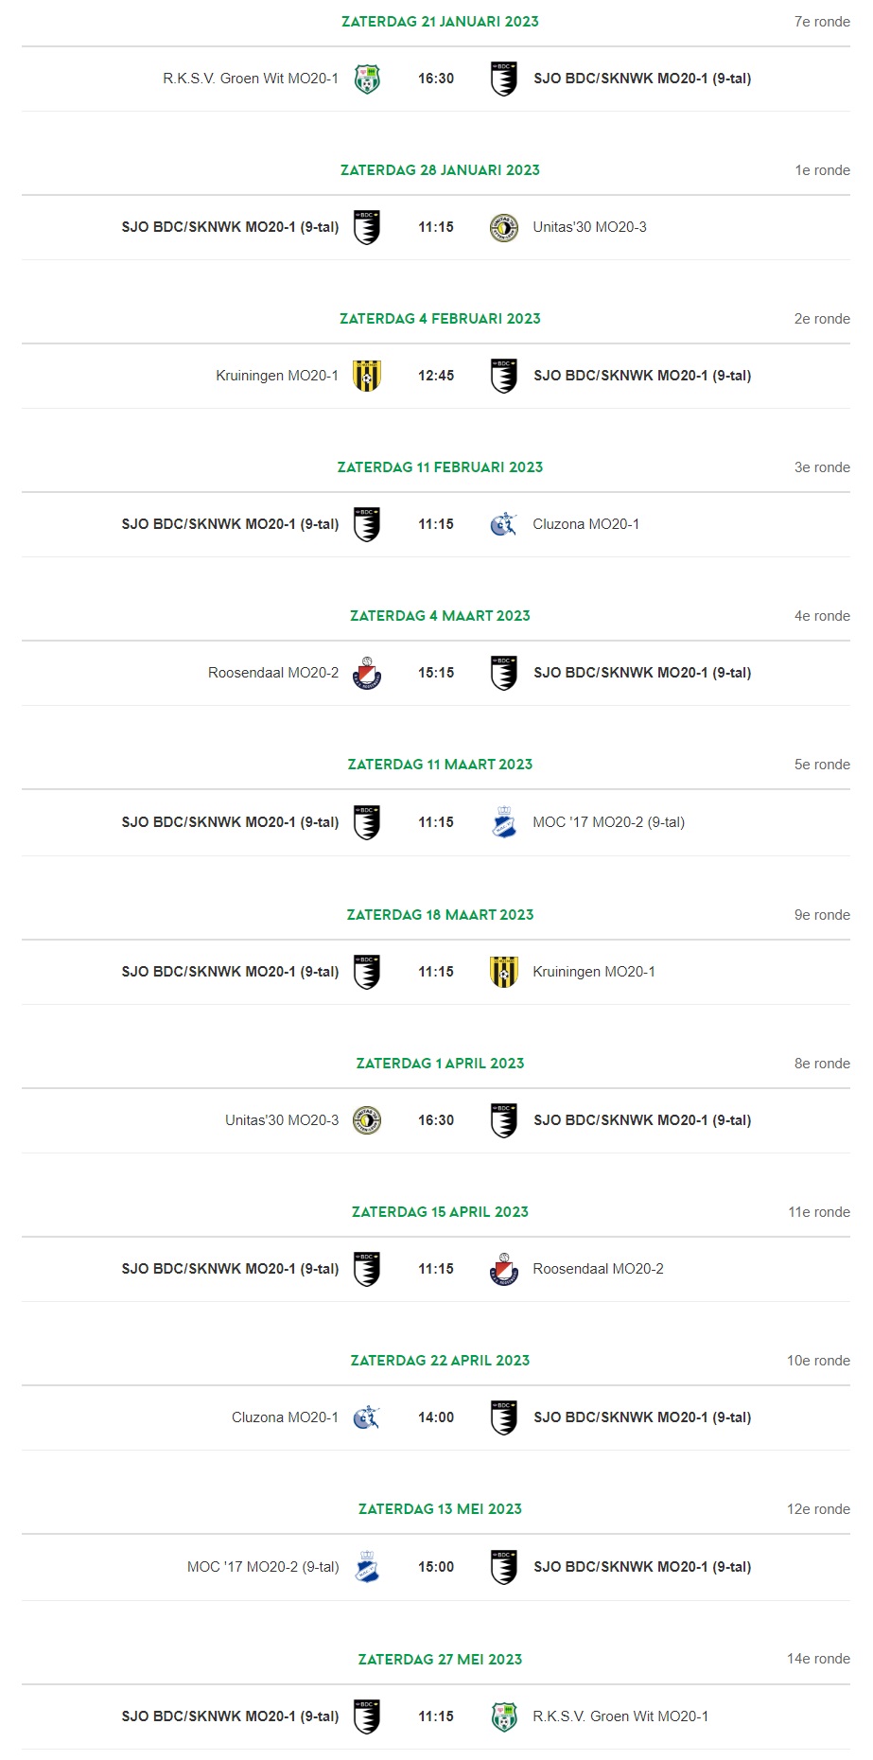Click the R.K.S.V. Groen Wit logo on 21 januari
The height and width of the screenshot is (1760, 873).
click(367, 79)
